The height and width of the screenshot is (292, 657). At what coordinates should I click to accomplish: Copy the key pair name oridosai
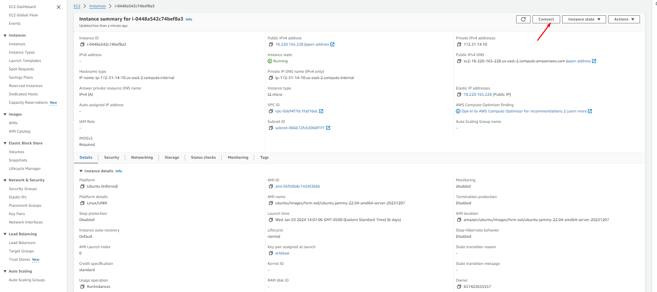(x=271, y=253)
